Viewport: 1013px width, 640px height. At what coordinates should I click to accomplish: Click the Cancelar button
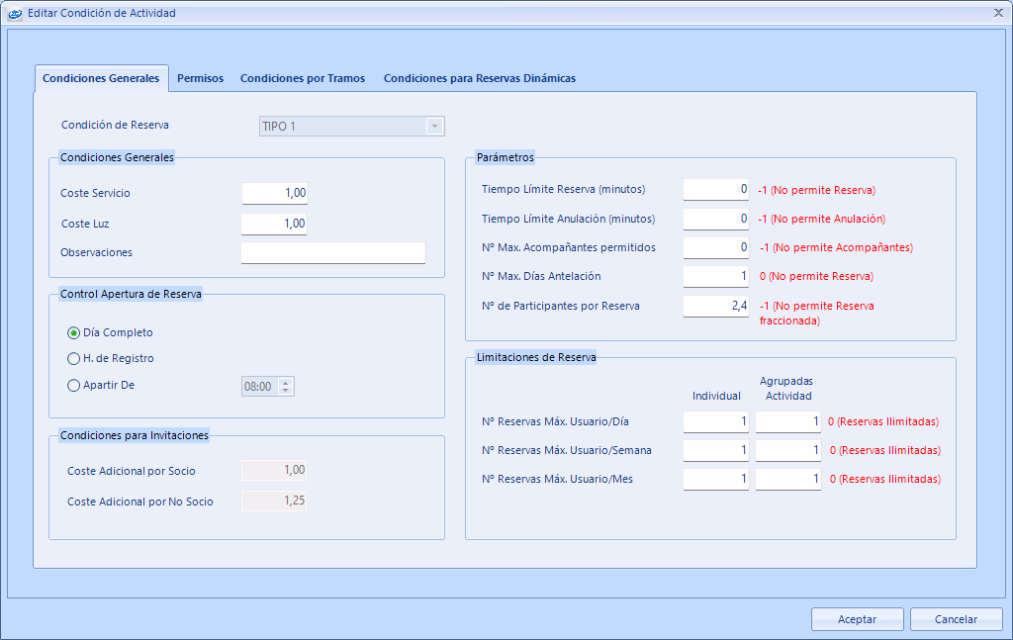(956, 619)
